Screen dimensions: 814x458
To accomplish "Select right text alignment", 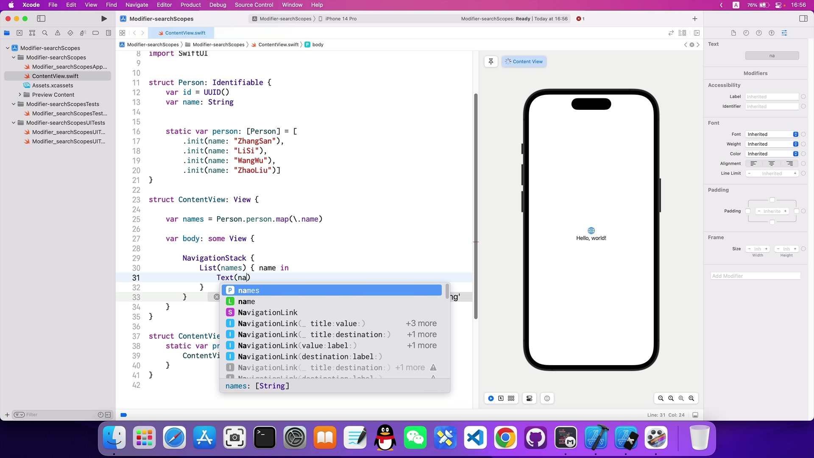I will [790, 164].
